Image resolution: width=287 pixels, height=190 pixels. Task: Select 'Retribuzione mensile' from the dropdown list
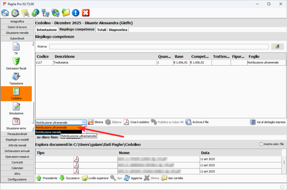click(48, 132)
